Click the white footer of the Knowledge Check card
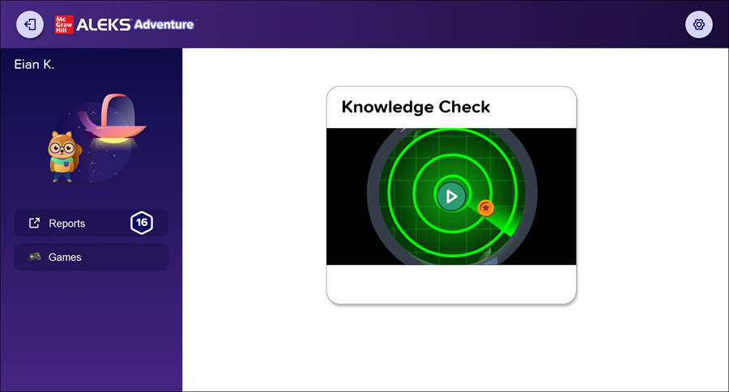This screenshot has width=729, height=392. pos(451,283)
